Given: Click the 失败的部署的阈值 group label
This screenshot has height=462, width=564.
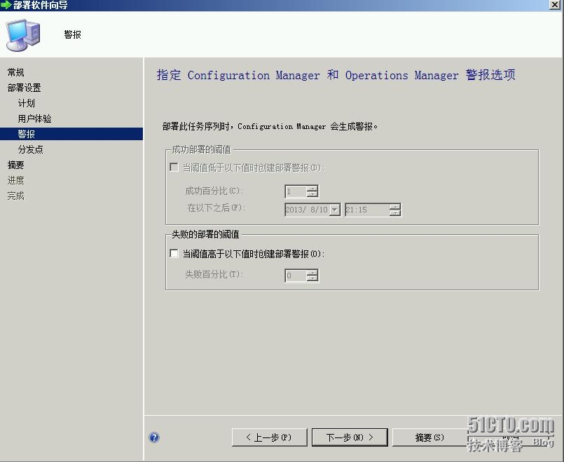Looking at the screenshot, I should point(205,235).
